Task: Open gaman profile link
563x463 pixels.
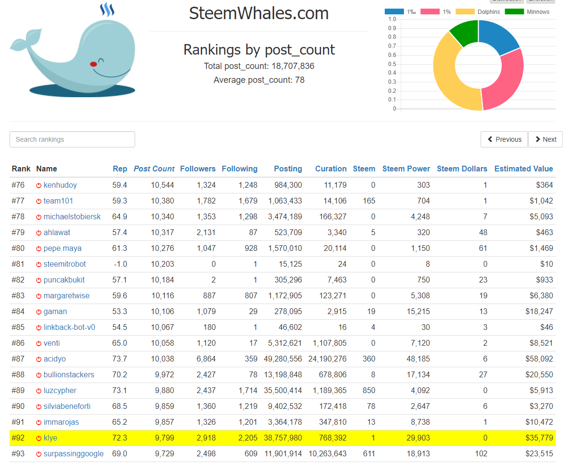Action: tap(55, 312)
